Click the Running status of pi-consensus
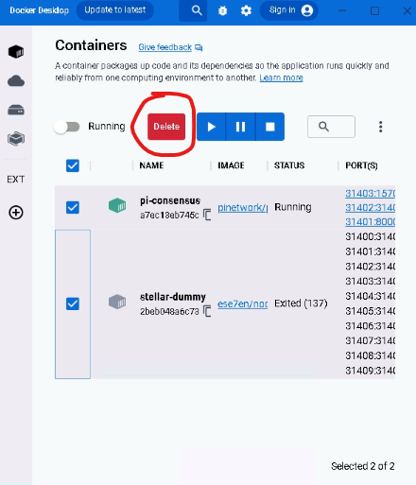 (293, 207)
